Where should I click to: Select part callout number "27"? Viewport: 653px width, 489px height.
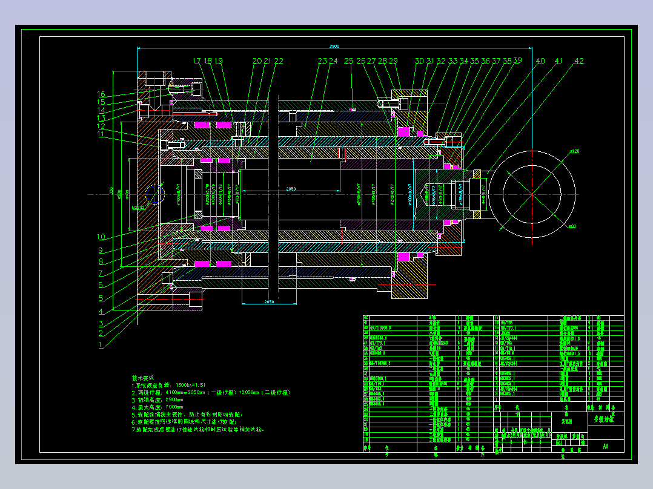click(371, 61)
